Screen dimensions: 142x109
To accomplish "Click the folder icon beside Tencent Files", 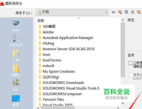I will point(40,99).
